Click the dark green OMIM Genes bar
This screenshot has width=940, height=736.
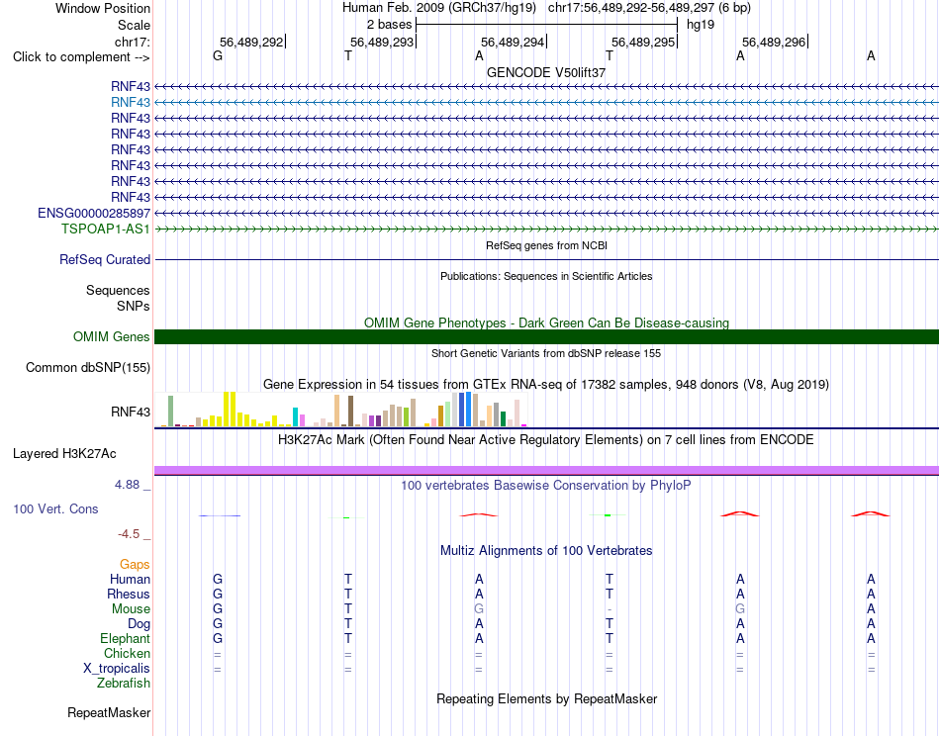click(546, 336)
